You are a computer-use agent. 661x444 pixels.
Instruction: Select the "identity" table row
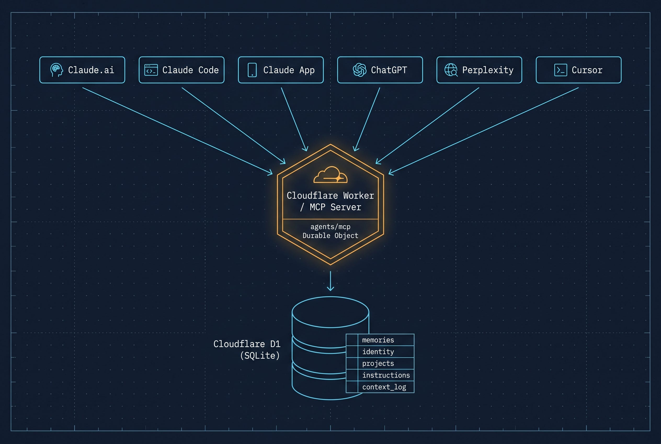(380, 352)
